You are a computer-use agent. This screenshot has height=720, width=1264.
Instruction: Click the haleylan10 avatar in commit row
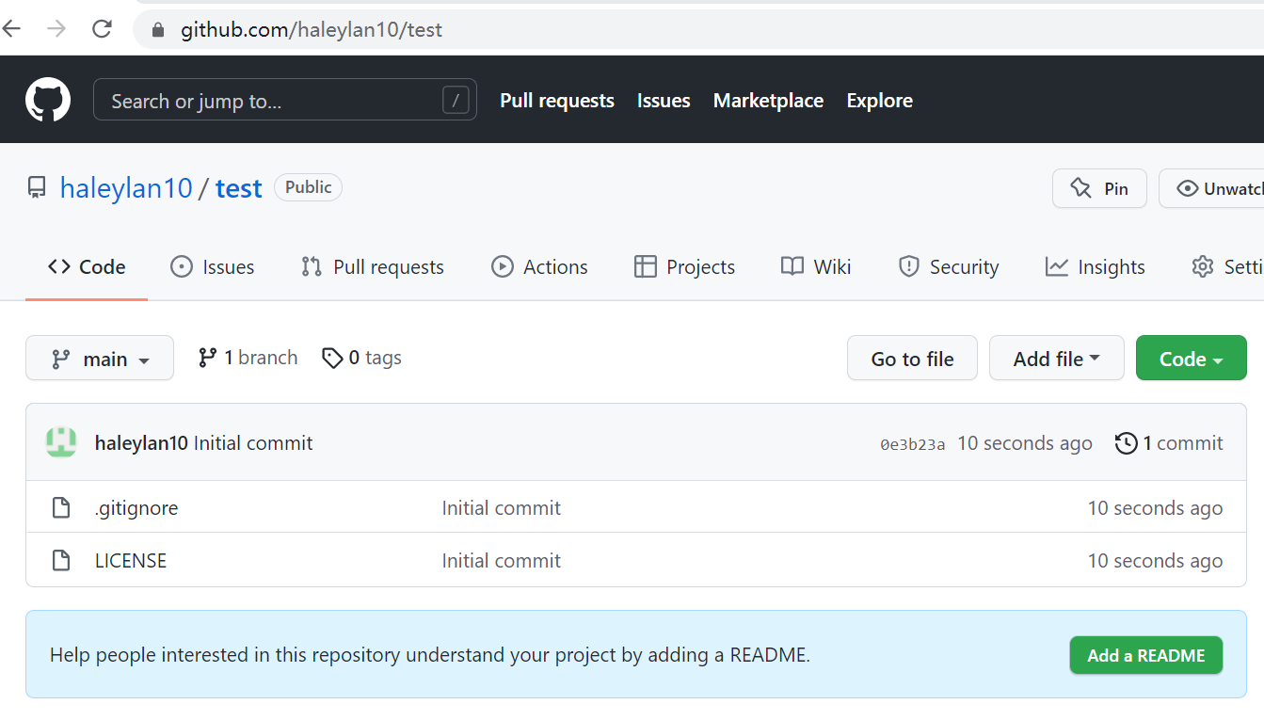pos(61,443)
